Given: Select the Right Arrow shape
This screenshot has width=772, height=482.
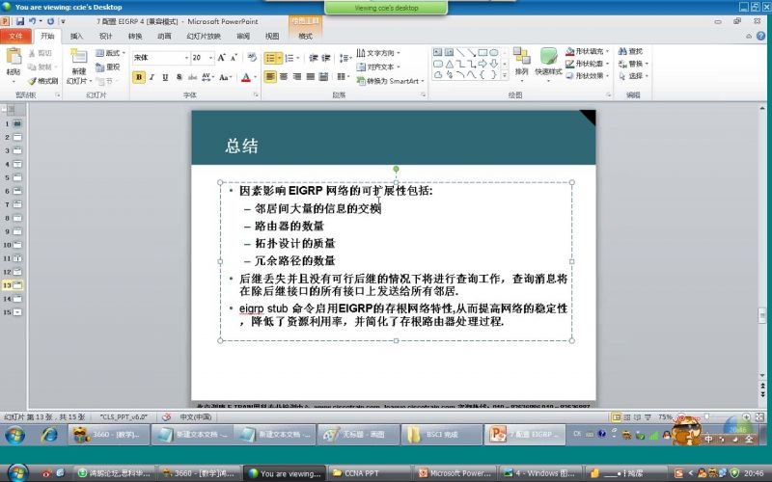Looking at the screenshot, I should (483, 64).
